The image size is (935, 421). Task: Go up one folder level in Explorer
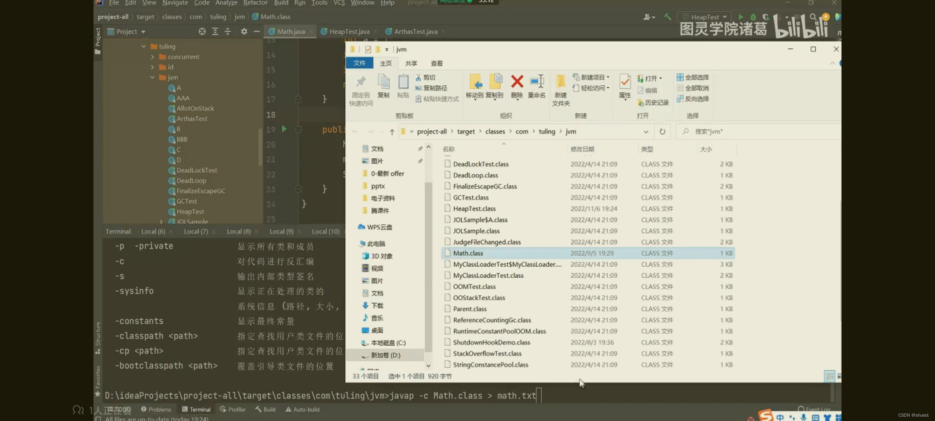pyautogui.click(x=392, y=132)
